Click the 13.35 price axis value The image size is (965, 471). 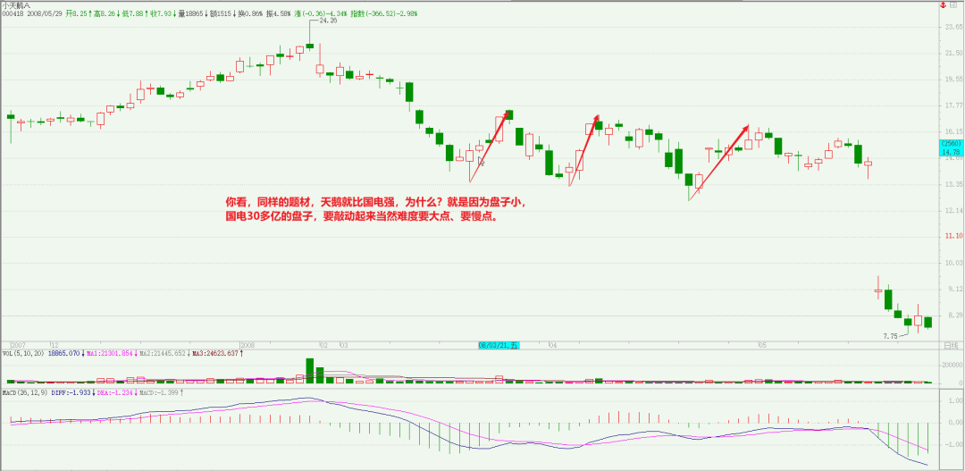coord(954,184)
